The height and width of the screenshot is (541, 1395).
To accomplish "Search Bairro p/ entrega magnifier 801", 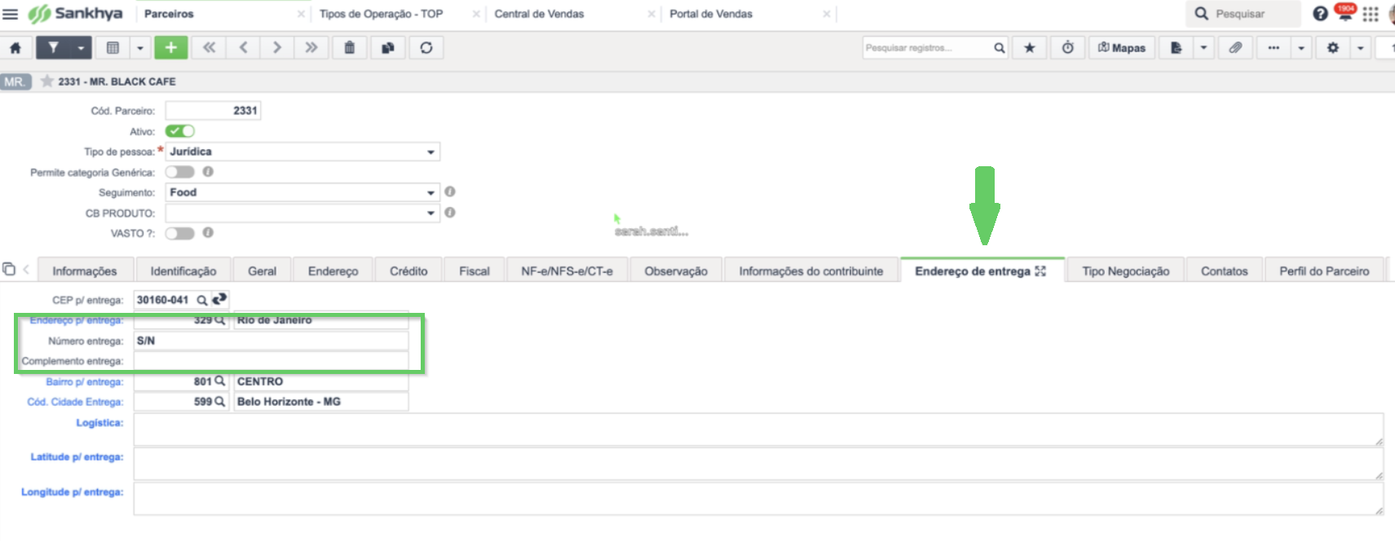I will point(220,381).
